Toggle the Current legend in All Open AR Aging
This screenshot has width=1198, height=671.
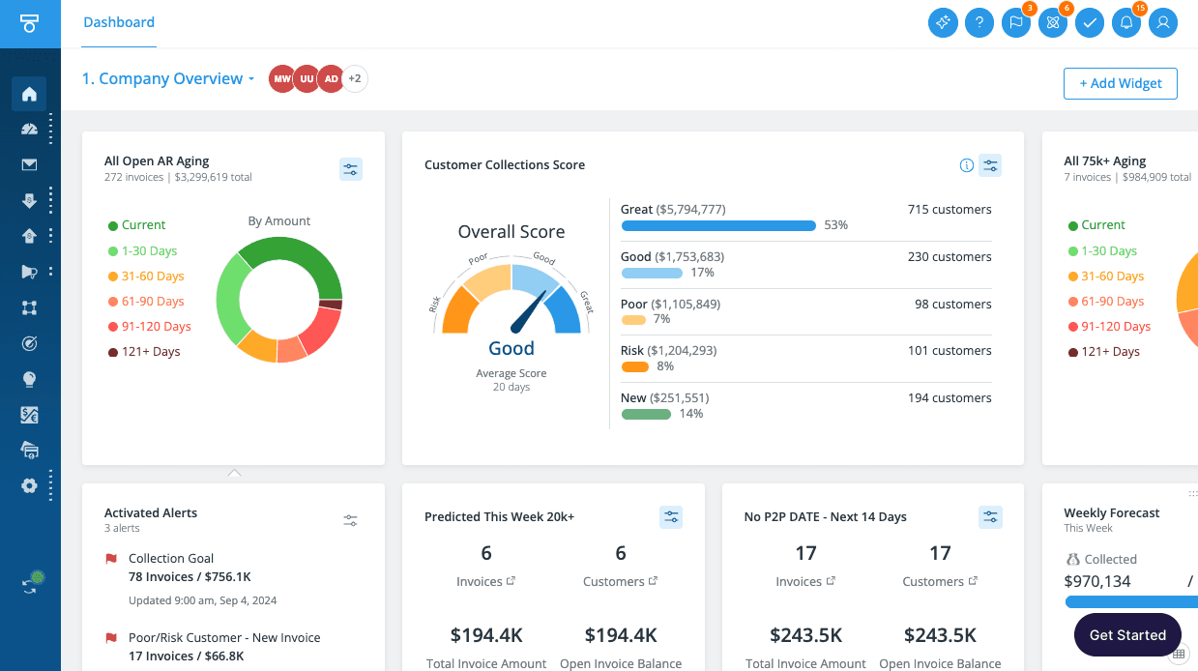tap(143, 225)
